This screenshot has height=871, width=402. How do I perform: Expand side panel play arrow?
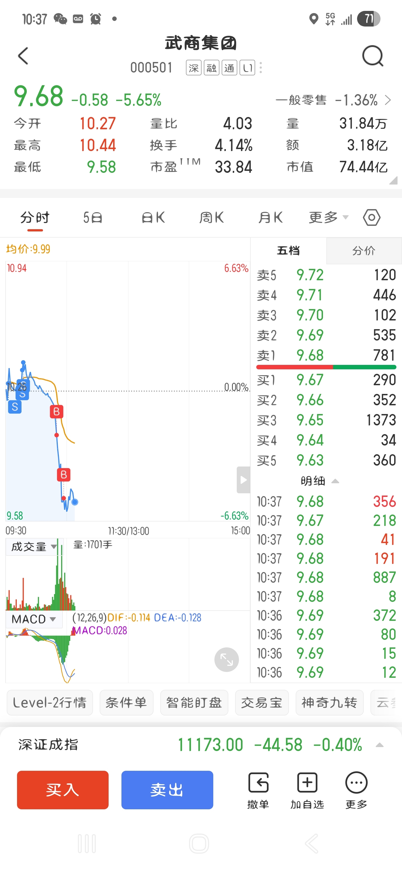(x=243, y=480)
